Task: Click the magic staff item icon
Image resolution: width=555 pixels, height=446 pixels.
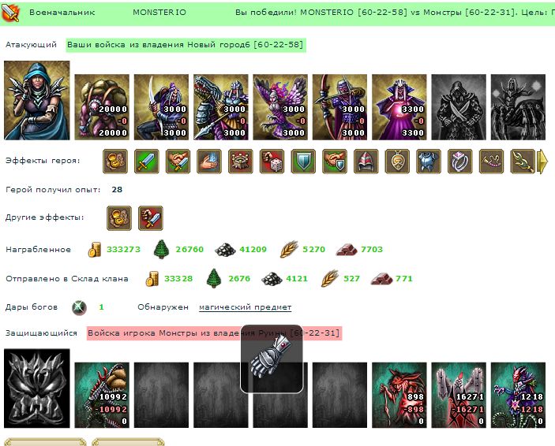Action: point(523,162)
